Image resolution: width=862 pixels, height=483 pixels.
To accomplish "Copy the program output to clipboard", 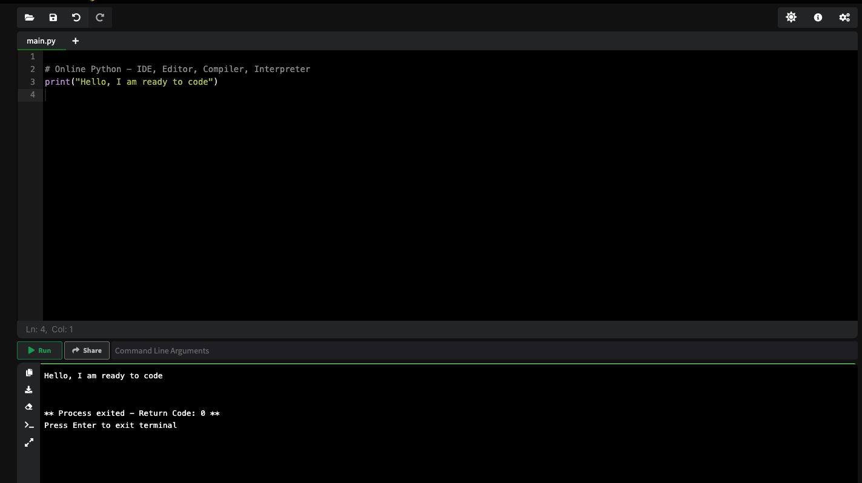I will click(29, 372).
